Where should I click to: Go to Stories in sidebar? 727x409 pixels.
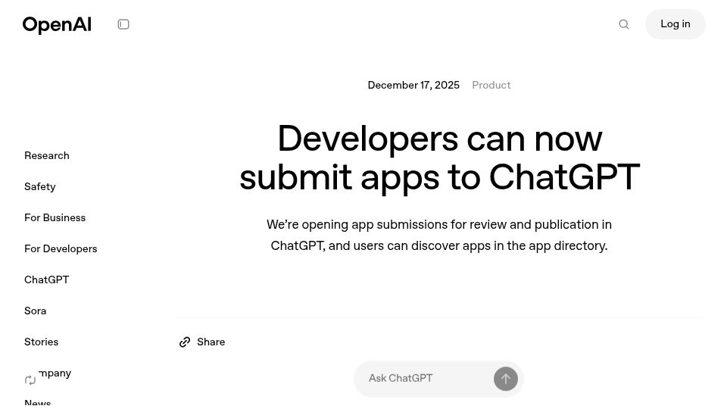coord(41,342)
